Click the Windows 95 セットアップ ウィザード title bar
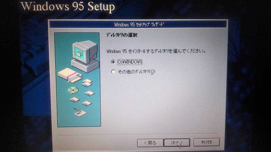 click(x=138, y=25)
